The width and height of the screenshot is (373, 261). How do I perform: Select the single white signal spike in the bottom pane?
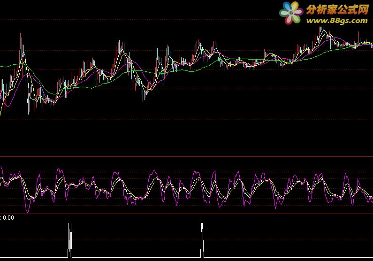click(x=202, y=240)
